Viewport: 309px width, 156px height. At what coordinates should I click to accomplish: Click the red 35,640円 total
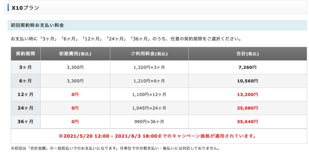(x=247, y=122)
